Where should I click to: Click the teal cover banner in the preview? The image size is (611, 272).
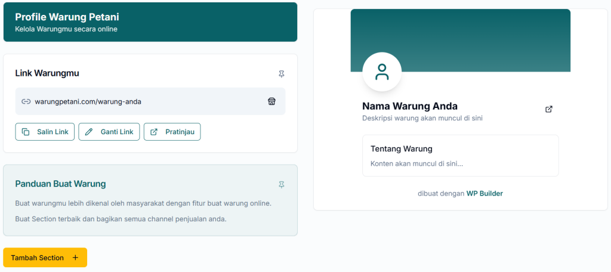point(477,36)
